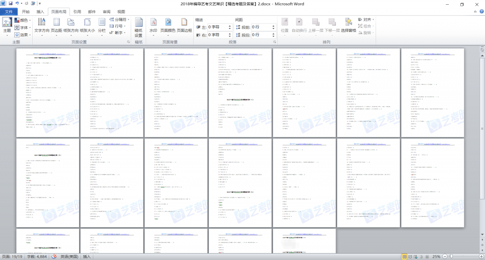The width and height of the screenshot is (485, 260).
Task: Click the Save icon in quick access toolbar
Action: click(x=11, y=4)
